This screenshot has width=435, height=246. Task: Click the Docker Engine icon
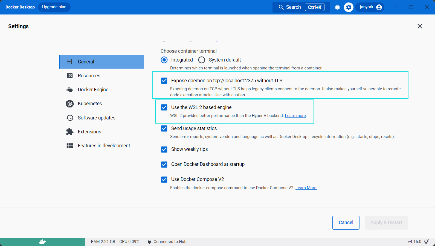70,90
